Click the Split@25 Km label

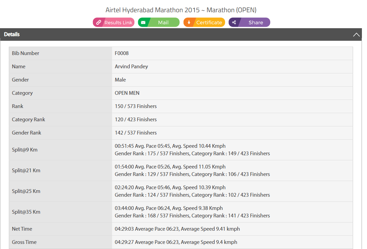(x=26, y=191)
